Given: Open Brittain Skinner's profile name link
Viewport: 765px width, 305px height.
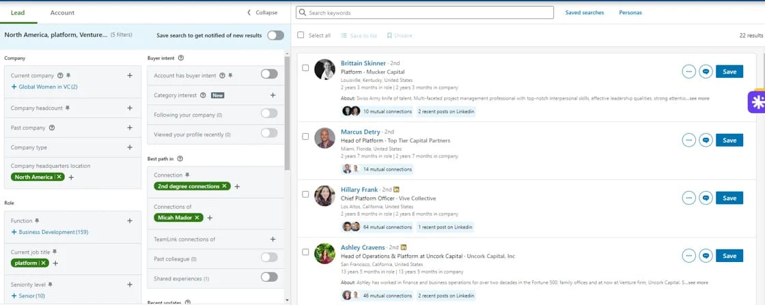Looking at the screenshot, I should 363,63.
